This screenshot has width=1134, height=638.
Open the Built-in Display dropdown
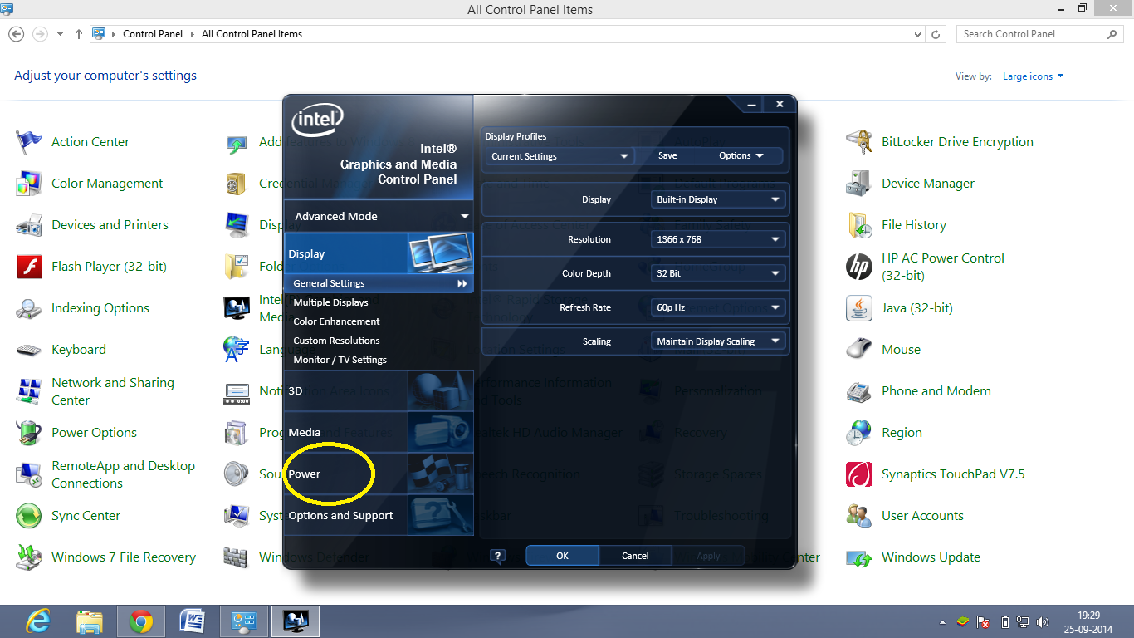[718, 199]
